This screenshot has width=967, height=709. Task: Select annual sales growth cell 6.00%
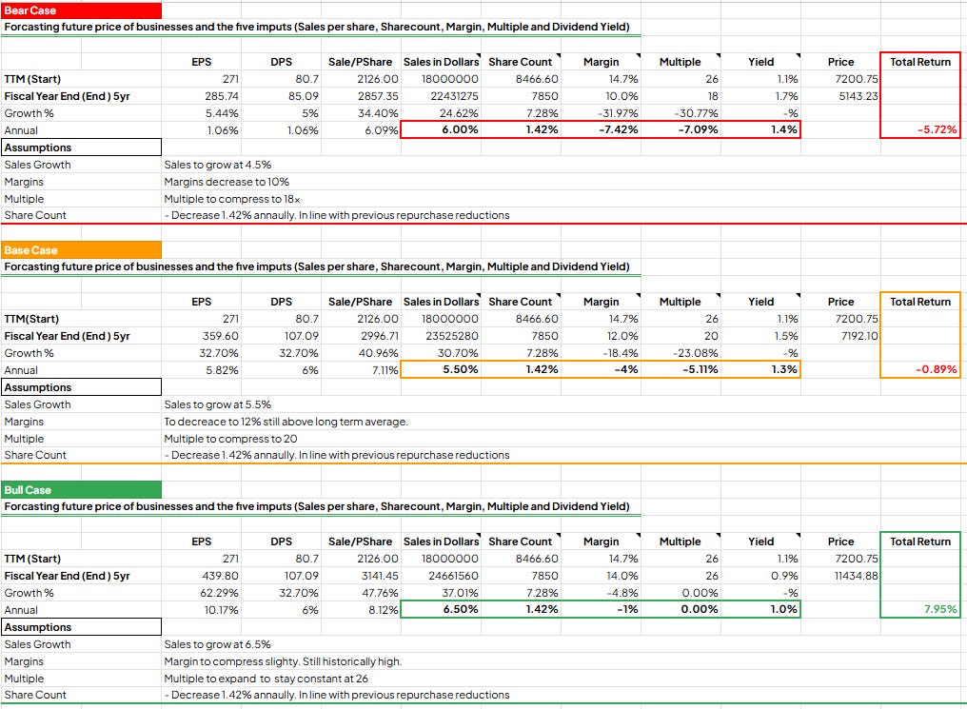pos(460,129)
